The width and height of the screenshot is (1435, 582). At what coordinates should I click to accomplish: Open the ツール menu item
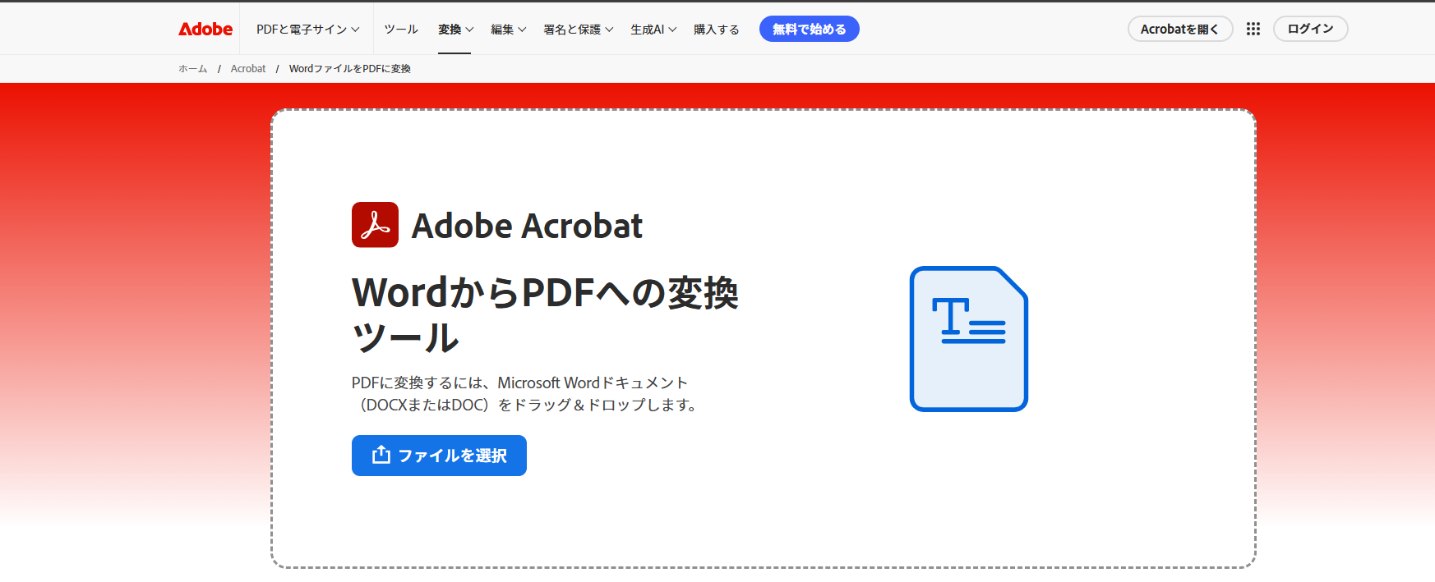tap(401, 30)
